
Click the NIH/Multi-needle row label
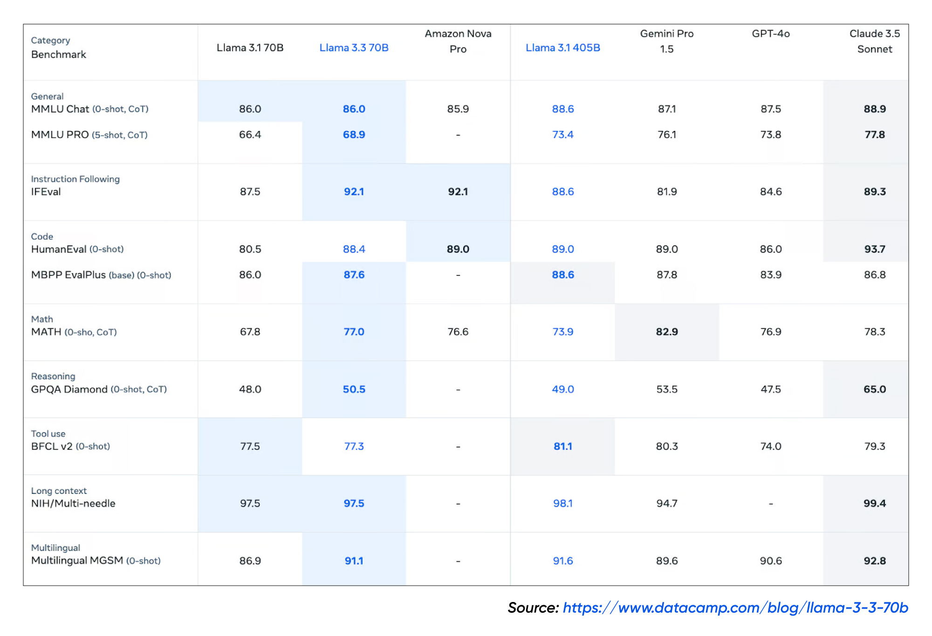pyautogui.click(x=73, y=503)
